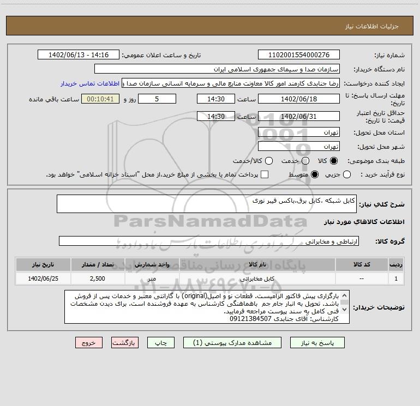The image size is (420, 406).
Task: Click the price validity date 1402/06/31
Action: tap(299, 117)
